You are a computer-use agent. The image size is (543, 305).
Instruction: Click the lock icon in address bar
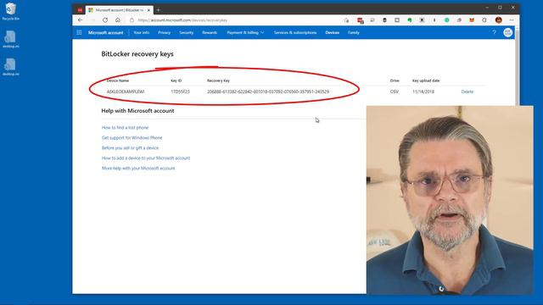[132, 20]
